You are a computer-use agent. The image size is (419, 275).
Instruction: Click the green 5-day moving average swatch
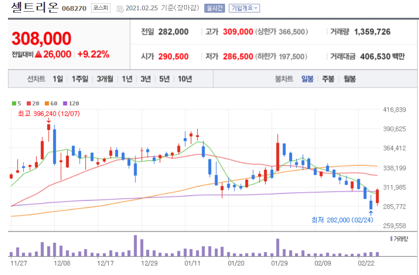(14, 103)
